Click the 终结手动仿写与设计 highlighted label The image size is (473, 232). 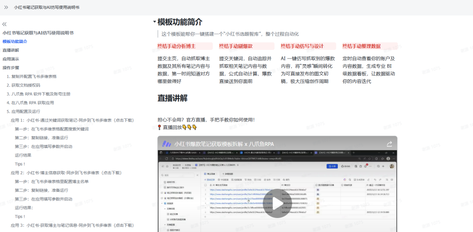coord(302,46)
